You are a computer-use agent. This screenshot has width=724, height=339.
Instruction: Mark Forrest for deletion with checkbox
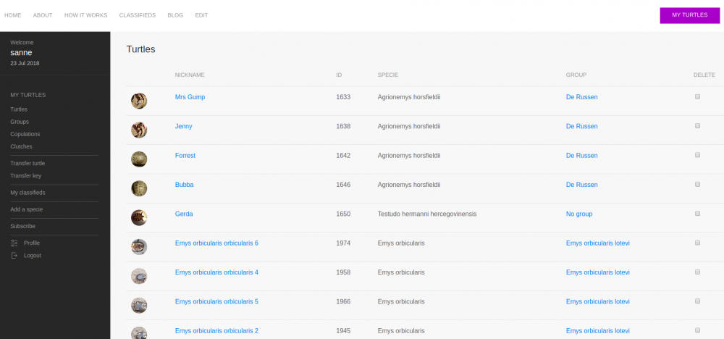click(x=697, y=155)
